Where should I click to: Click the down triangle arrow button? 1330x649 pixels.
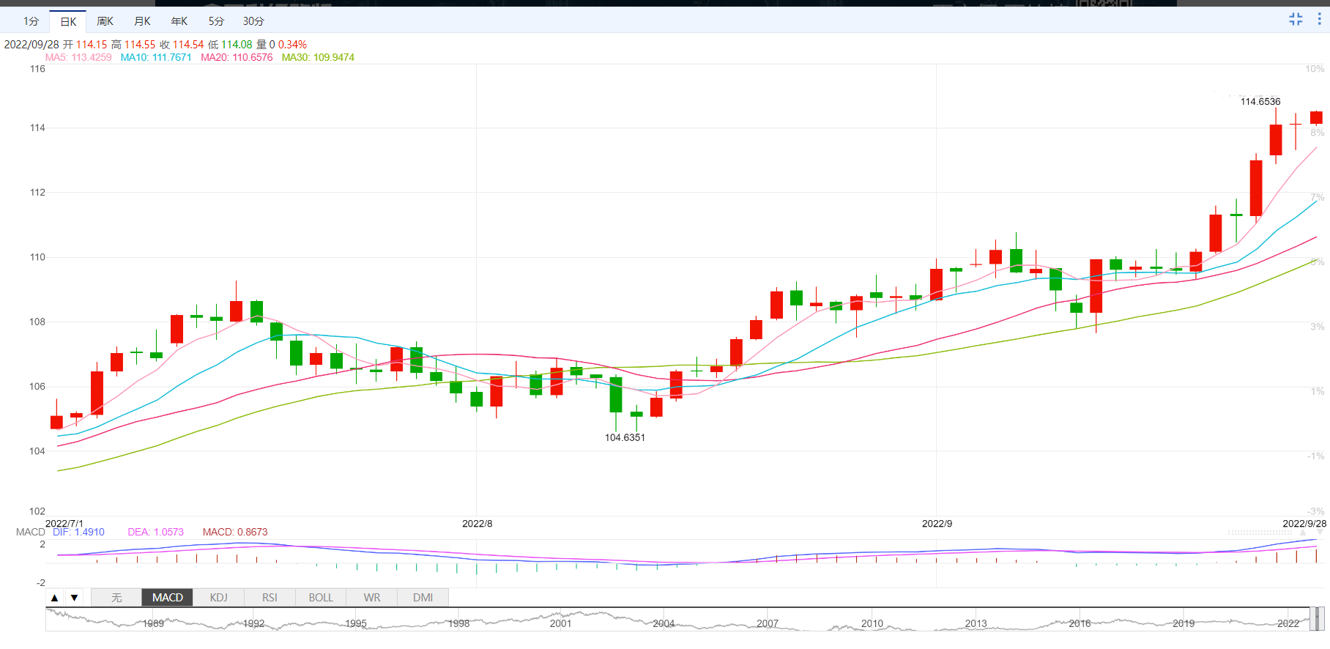coord(74,598)
